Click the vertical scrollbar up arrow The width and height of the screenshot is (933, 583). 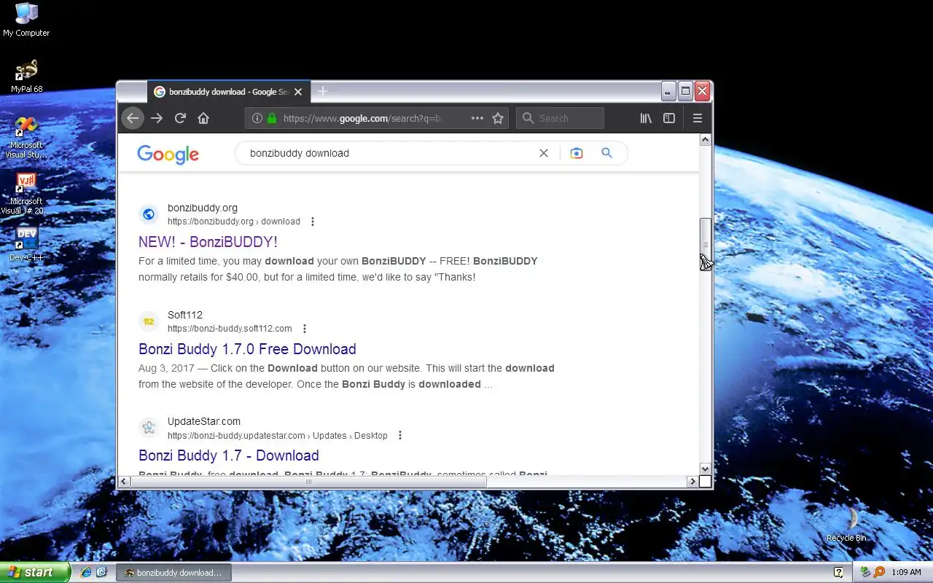[705, 140]
